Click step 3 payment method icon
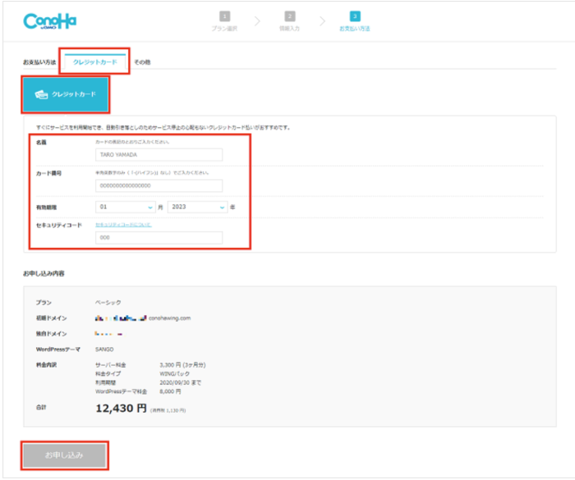This screenshot has width=575, height=480. (x=355, y=16)
